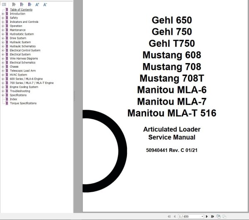
Task: Open the page number dropdown arrow
Action: pyautogui.click(x=202, y=217)
